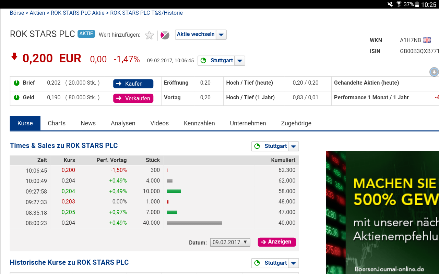The width and height of the screenshot is (439, 274).
Task: Click the green status icon beside Brief
Action: click(x=16, y=83)
